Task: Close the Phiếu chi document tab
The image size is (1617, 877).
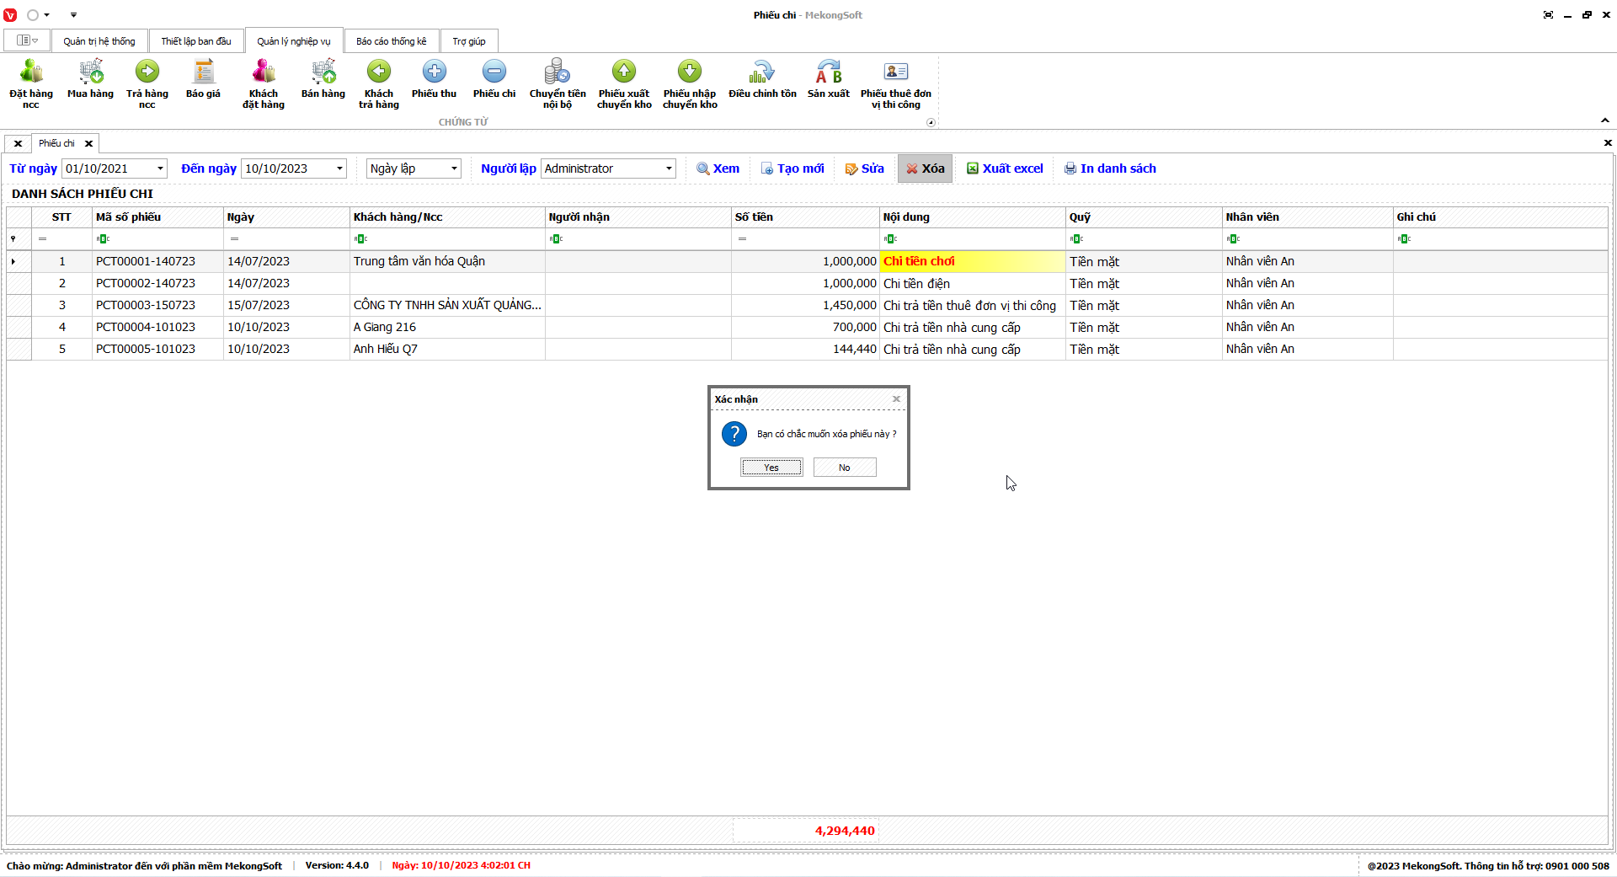Action: 88,143
